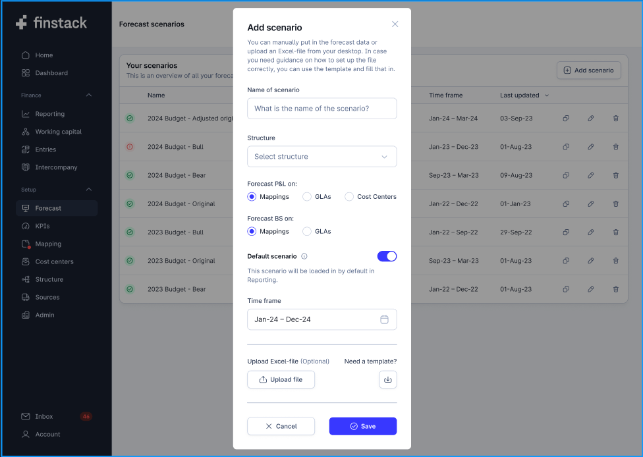Click the Upload file button

[281, 379]
